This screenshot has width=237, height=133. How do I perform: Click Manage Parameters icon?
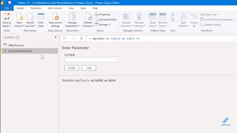tap(72, 16)
